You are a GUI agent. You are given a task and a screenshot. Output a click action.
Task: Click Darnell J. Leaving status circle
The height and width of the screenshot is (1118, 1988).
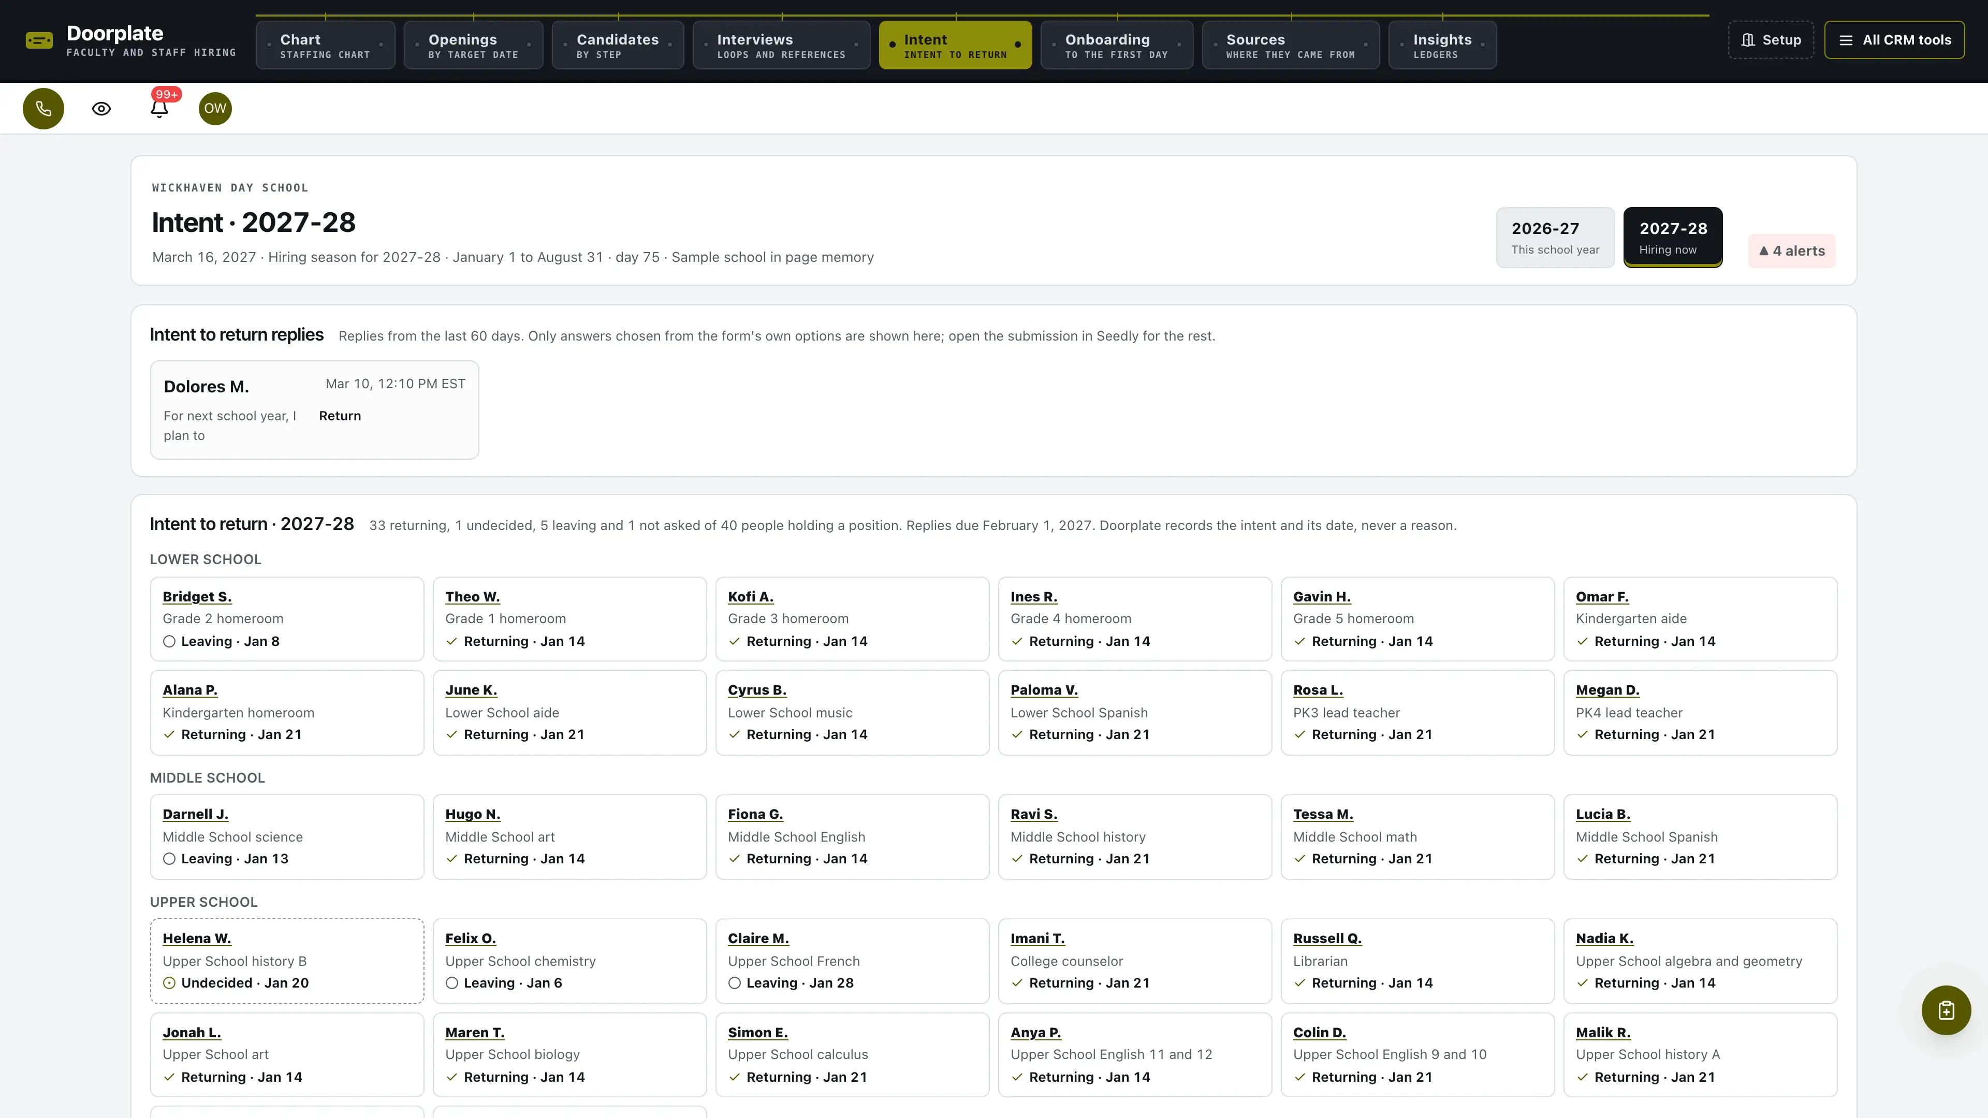pos(169,859)
